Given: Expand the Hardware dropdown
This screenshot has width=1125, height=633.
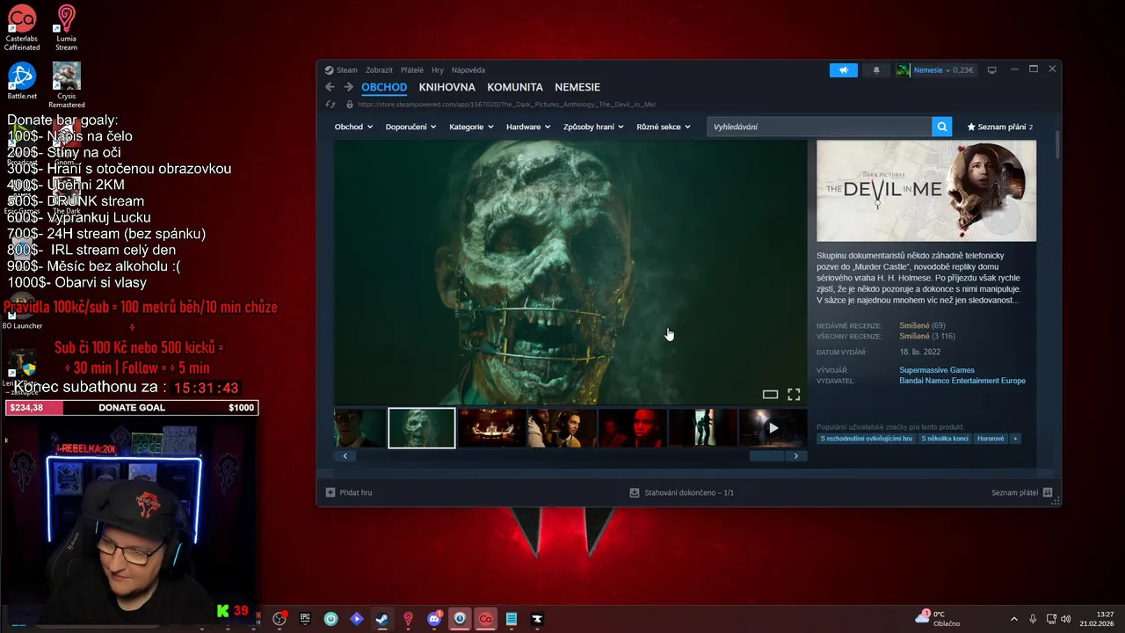Looking at the screenshot, I should pyautogui.click(x=528, y=127).
